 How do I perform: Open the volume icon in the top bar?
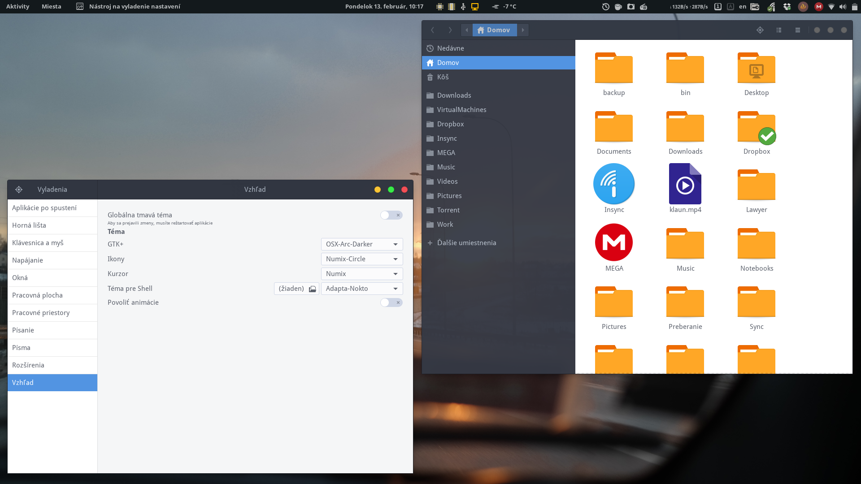click(843, 7)
